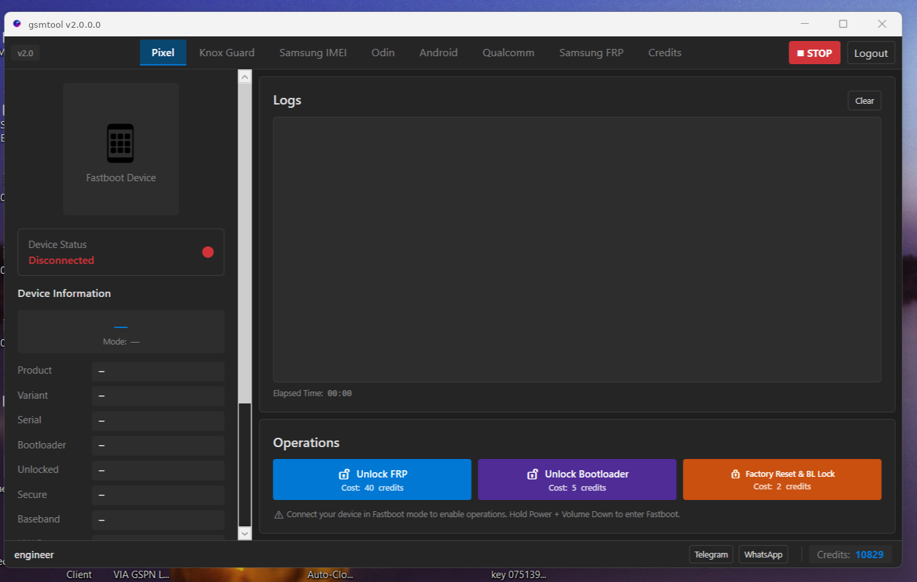Click the Serial value field
Screen dimensions: 917x582
click(158, 421)
